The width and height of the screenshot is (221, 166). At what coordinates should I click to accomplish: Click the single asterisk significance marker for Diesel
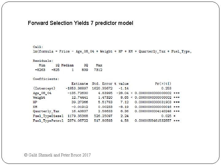[174, 116]
